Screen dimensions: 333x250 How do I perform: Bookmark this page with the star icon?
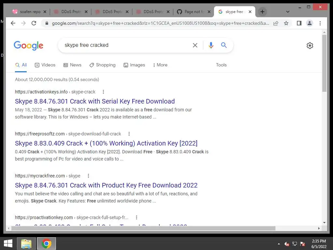coord(286,23)
